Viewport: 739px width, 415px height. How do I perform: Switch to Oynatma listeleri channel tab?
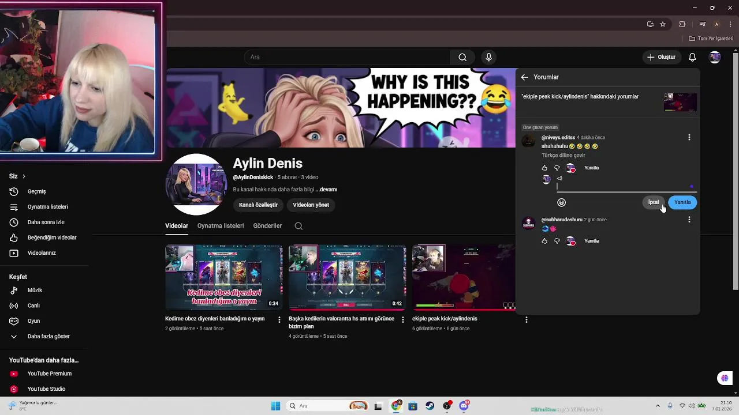click(x=221, y=226)
